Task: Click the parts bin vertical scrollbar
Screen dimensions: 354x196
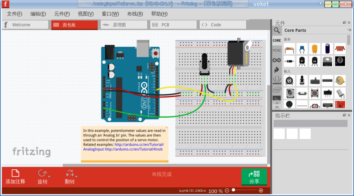Action: [349, 40]
